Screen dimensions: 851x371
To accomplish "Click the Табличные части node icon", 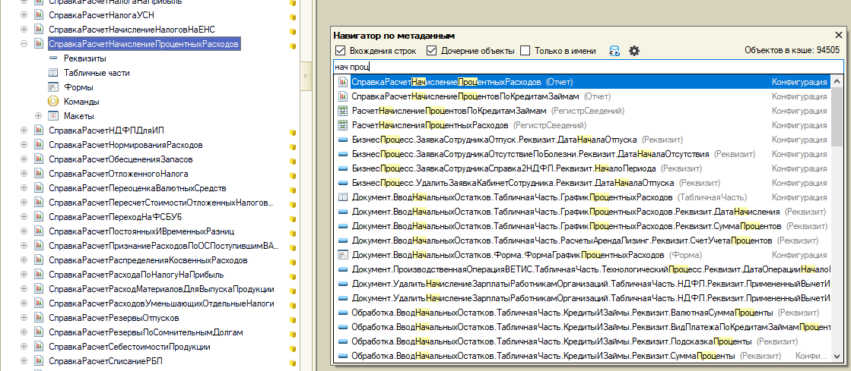I will [x=53, y=73].
